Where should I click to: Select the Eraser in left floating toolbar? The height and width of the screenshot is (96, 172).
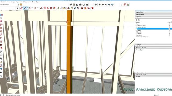[1, 21]
